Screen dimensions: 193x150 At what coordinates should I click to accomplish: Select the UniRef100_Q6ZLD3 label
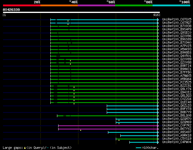coord(177,106)
